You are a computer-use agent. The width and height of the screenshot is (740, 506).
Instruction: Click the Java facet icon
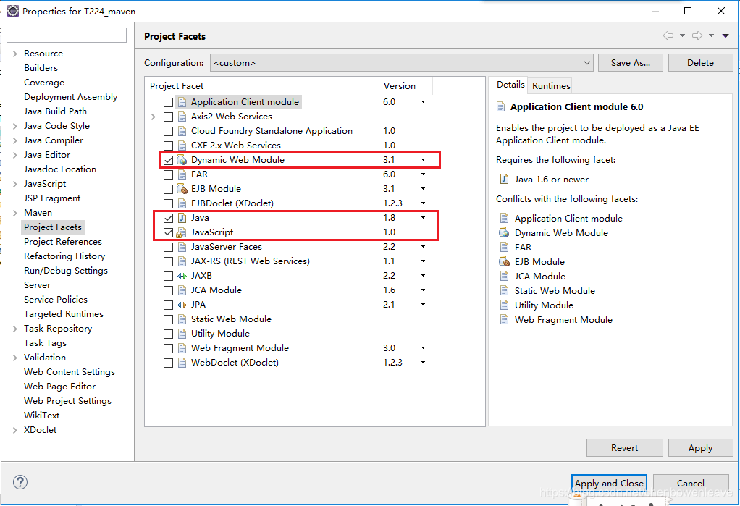coord(182,218)
